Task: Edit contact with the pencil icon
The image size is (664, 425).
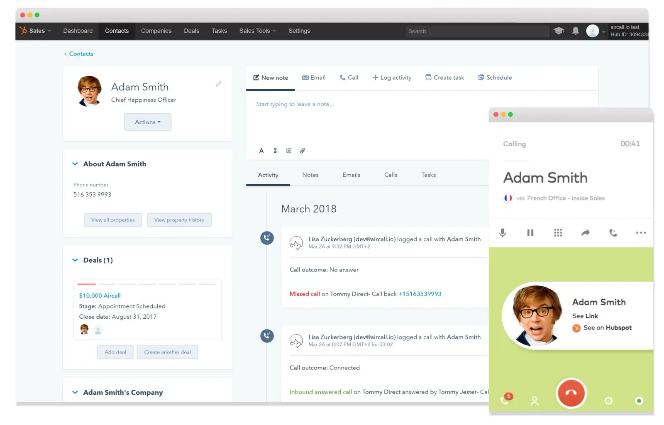Action: tap(219, 84)
